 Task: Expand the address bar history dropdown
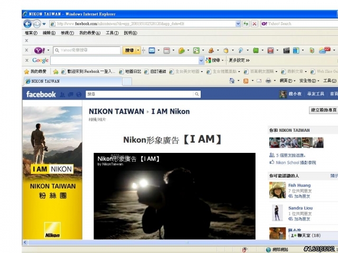(238, 24)
